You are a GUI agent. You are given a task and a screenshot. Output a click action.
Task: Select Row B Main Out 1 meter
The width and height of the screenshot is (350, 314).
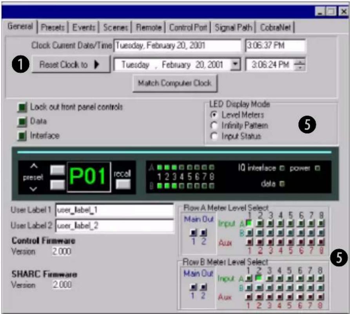(x=193, y=287)
